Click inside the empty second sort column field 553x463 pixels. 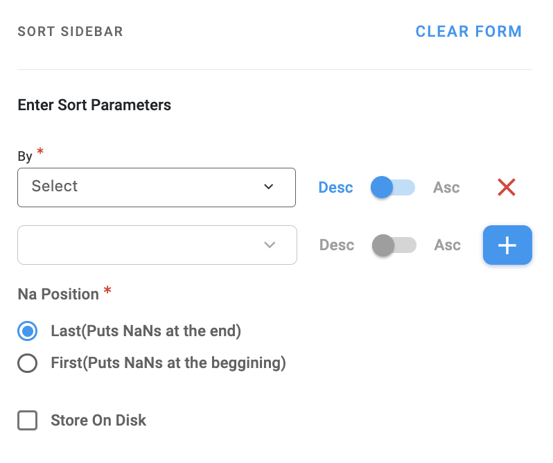[139, 245]
